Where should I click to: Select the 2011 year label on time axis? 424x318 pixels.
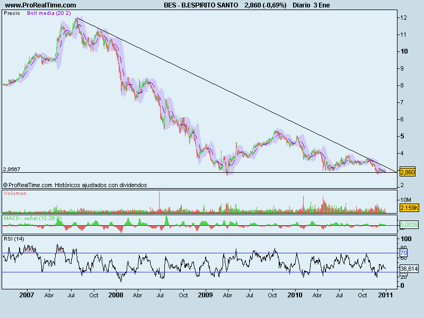click(385, 295)
